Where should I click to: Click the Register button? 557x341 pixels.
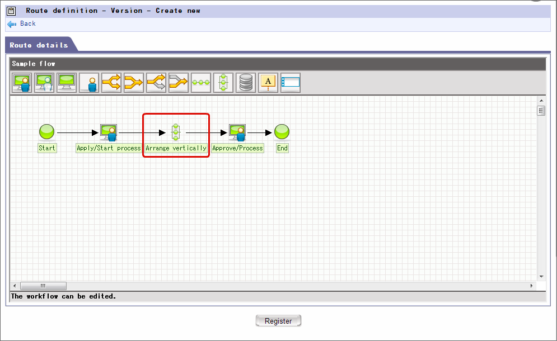click(278, 321)
